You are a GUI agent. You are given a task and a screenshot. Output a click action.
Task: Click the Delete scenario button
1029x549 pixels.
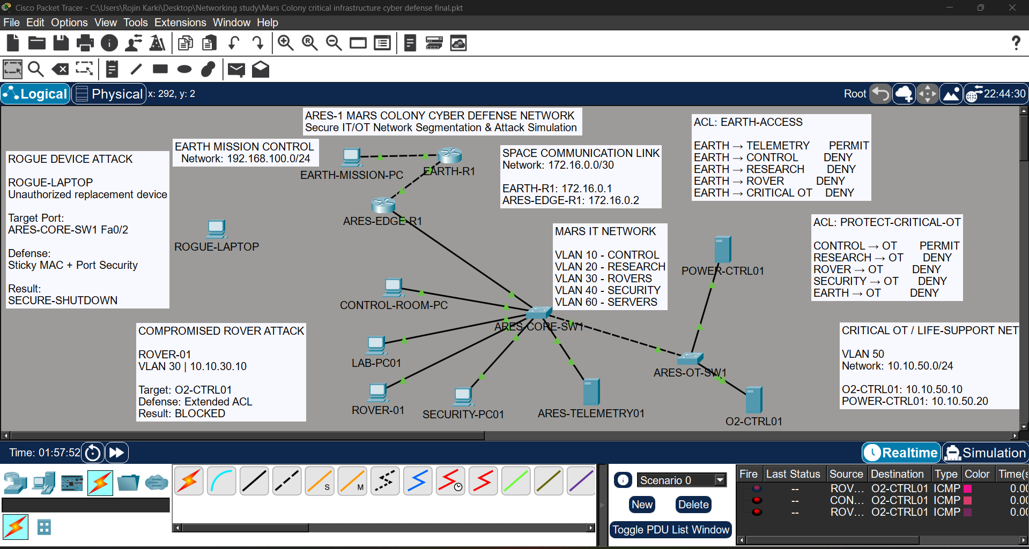coord(693,505)
